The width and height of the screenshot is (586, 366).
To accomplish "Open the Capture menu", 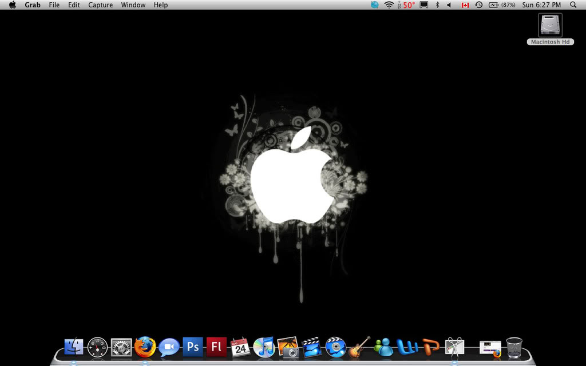I will click(101, 5).
